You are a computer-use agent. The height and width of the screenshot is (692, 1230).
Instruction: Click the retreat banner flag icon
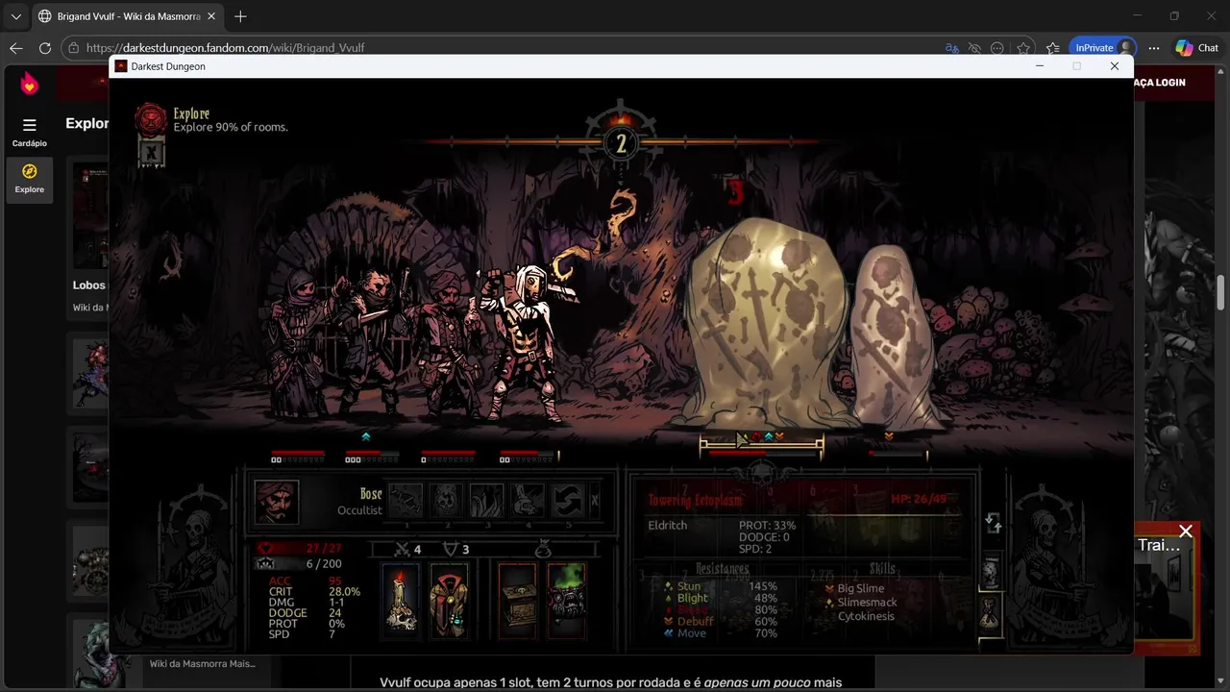151,152
